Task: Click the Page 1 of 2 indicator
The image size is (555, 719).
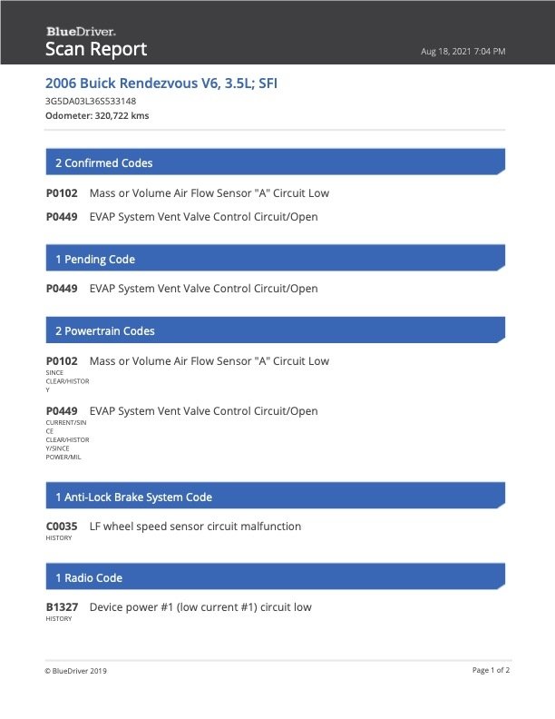Action: pyautogui.click(x=491, y=670)
